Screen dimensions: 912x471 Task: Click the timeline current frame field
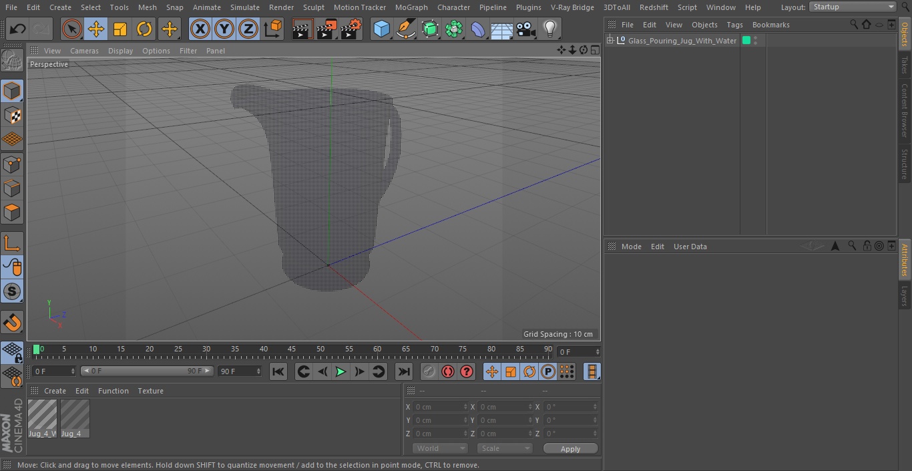tap(578, 351)
